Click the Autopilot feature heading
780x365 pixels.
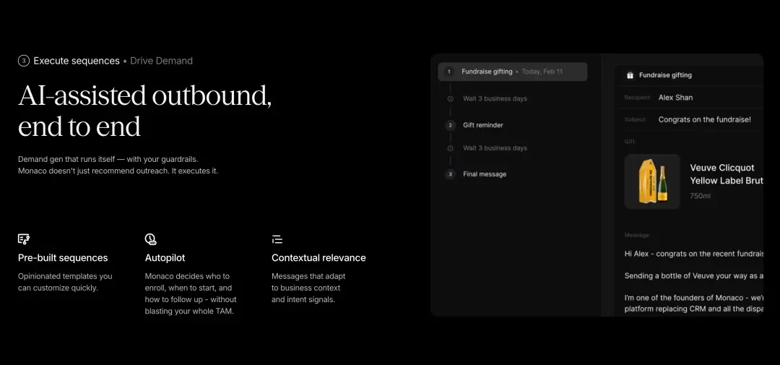coord(165,258)
